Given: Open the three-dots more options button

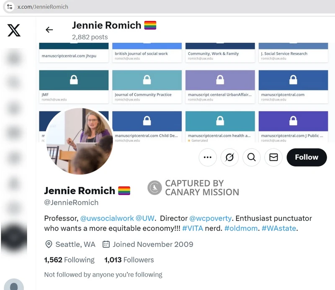Looking at the screenshot, I should tap(208, 157).
